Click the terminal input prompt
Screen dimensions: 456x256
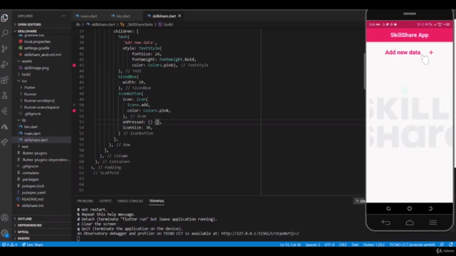[x=78, y=239]
